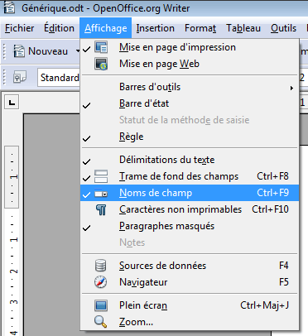
Task: Click the Nouveau document toolbar icon
Action: coord(19,51)
